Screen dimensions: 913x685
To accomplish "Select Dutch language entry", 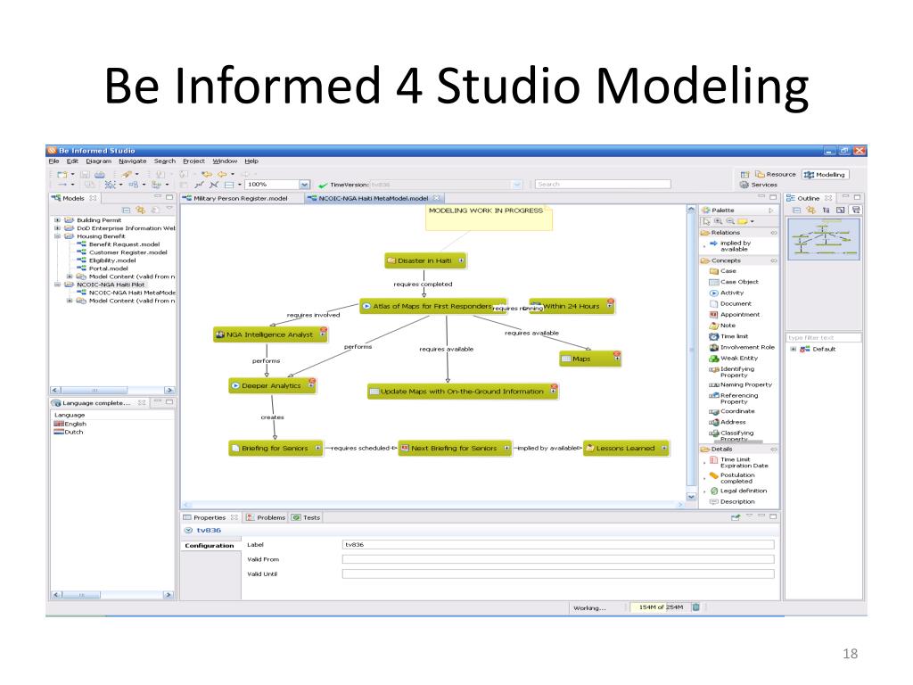I will click(68, 433).
